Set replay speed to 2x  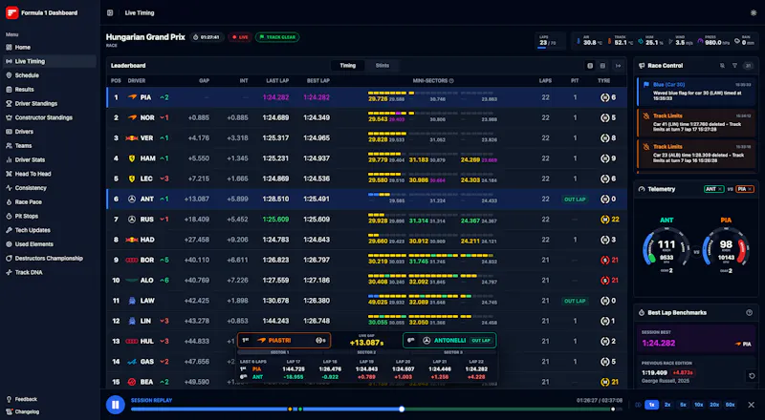(667, 405)
